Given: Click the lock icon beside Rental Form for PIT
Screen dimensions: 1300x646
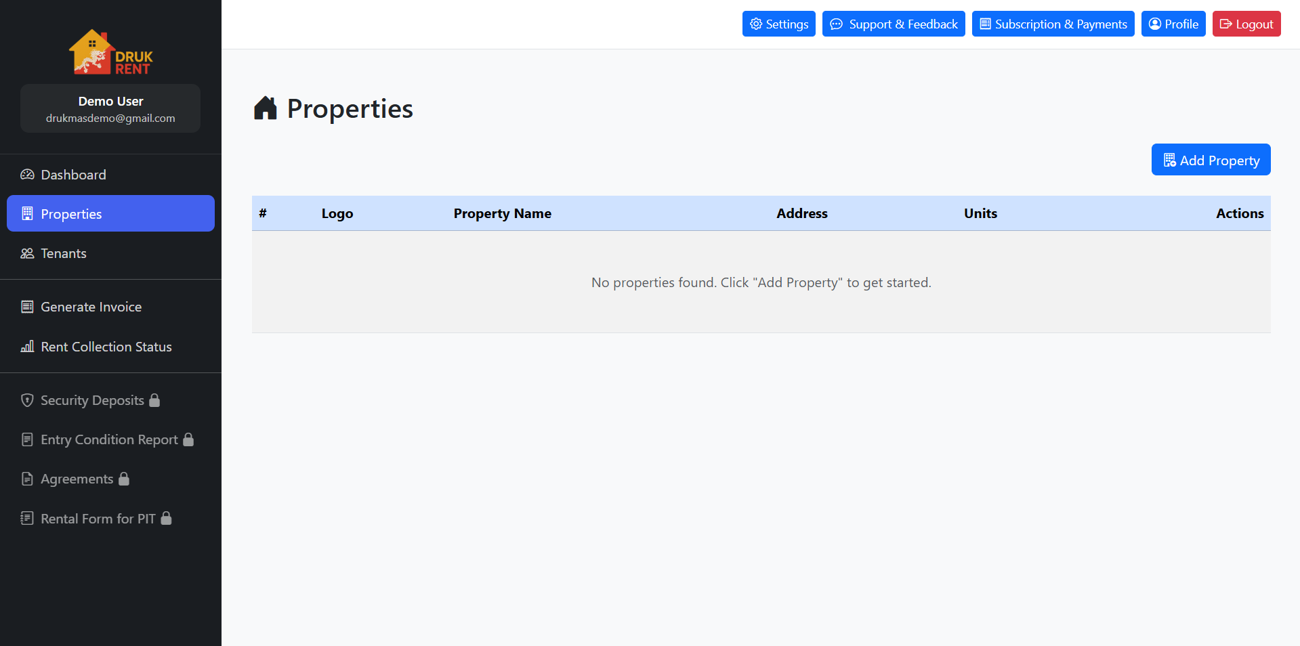Looking at the screenshot, I should tap(166, 519).
